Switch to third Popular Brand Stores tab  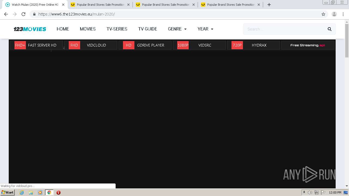pos(231,5)
